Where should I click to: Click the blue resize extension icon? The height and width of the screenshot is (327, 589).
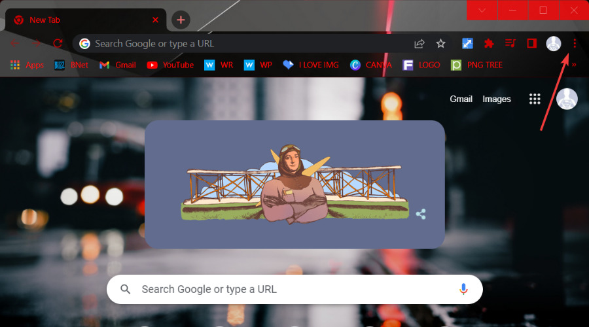click(467, 44)
